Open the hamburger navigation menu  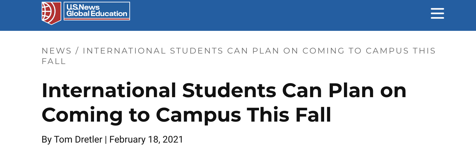pos(437,13)
